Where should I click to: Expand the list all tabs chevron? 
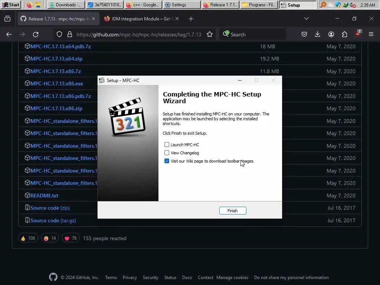coord(307,19)
